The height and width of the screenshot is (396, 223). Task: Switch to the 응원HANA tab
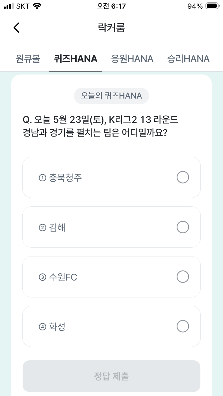[132, 59]
